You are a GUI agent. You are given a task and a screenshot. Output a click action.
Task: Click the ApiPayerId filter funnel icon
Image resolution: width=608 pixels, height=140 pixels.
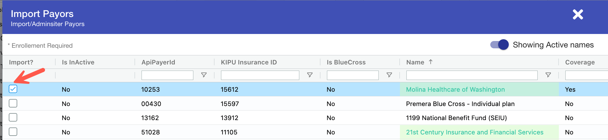pos(204,75)
